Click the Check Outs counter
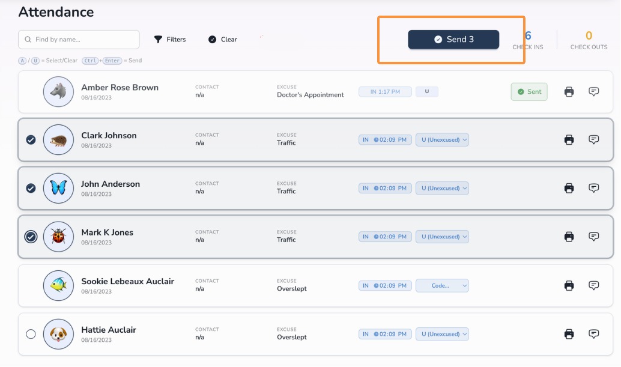Image resolution: width=621 pixels, height=367 pixels. [589, 40]
